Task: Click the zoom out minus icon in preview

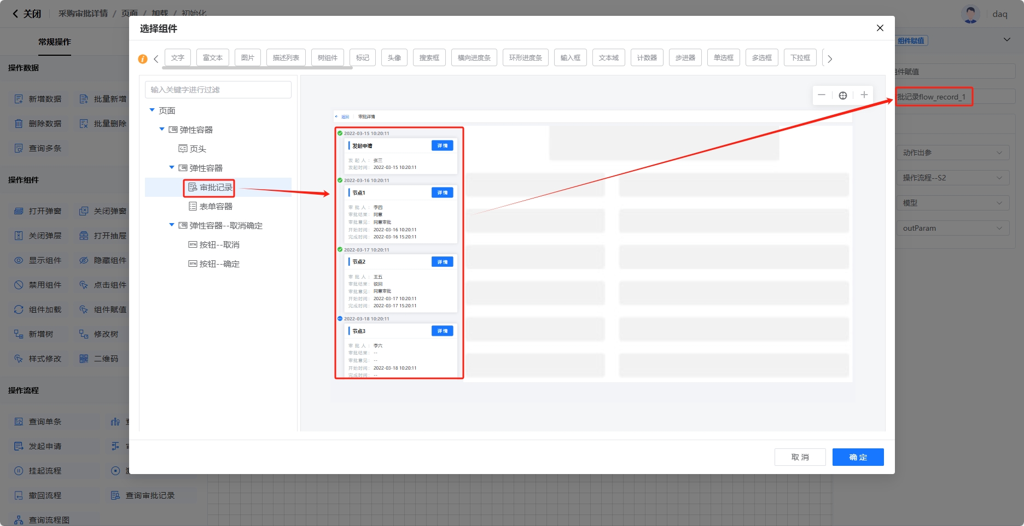Action: tap(821, 95)
